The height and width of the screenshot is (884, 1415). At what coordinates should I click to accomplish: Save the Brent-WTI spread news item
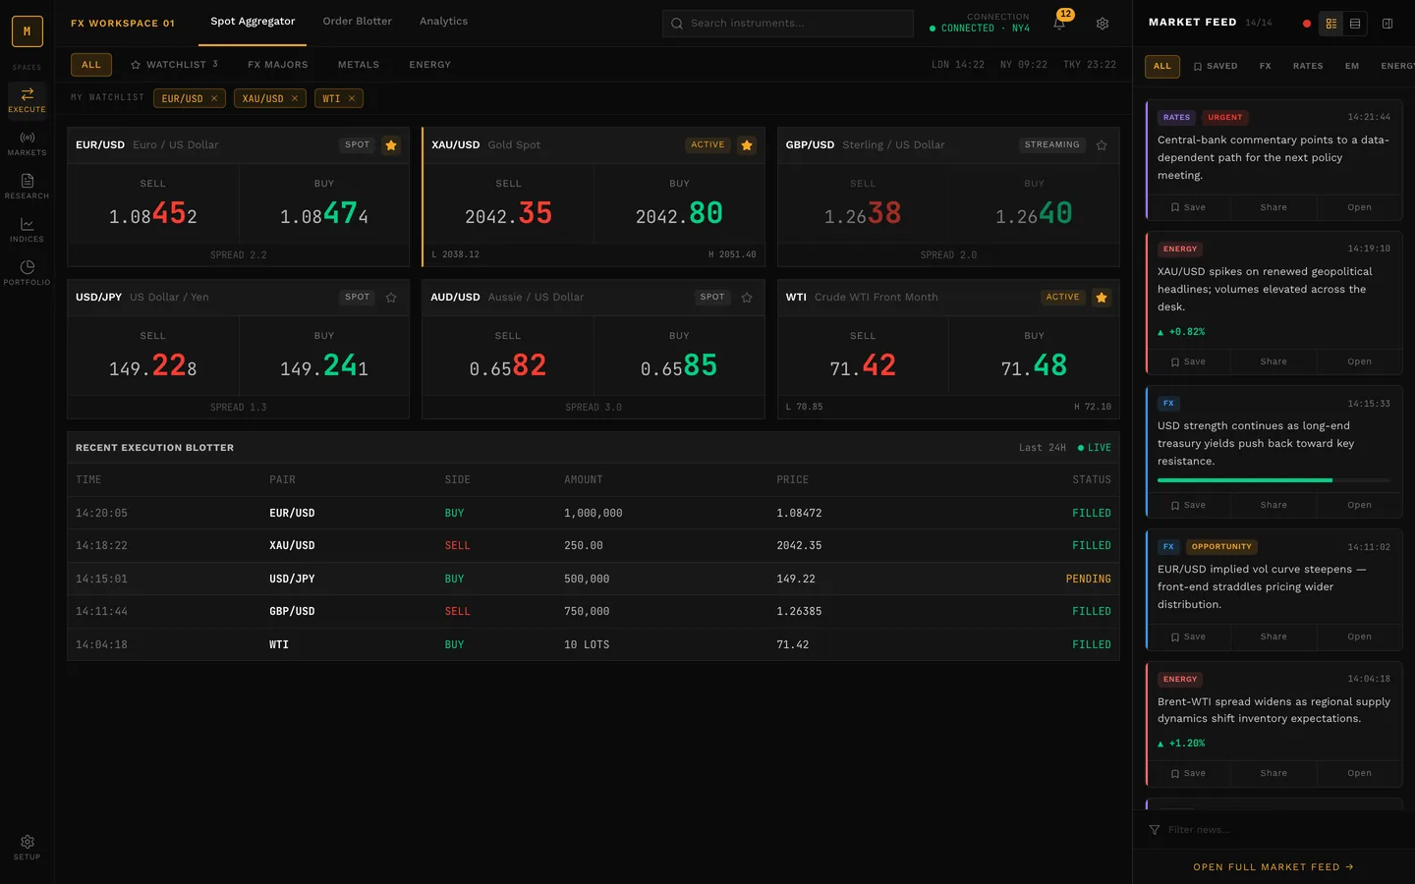[x=1188, y=773]
